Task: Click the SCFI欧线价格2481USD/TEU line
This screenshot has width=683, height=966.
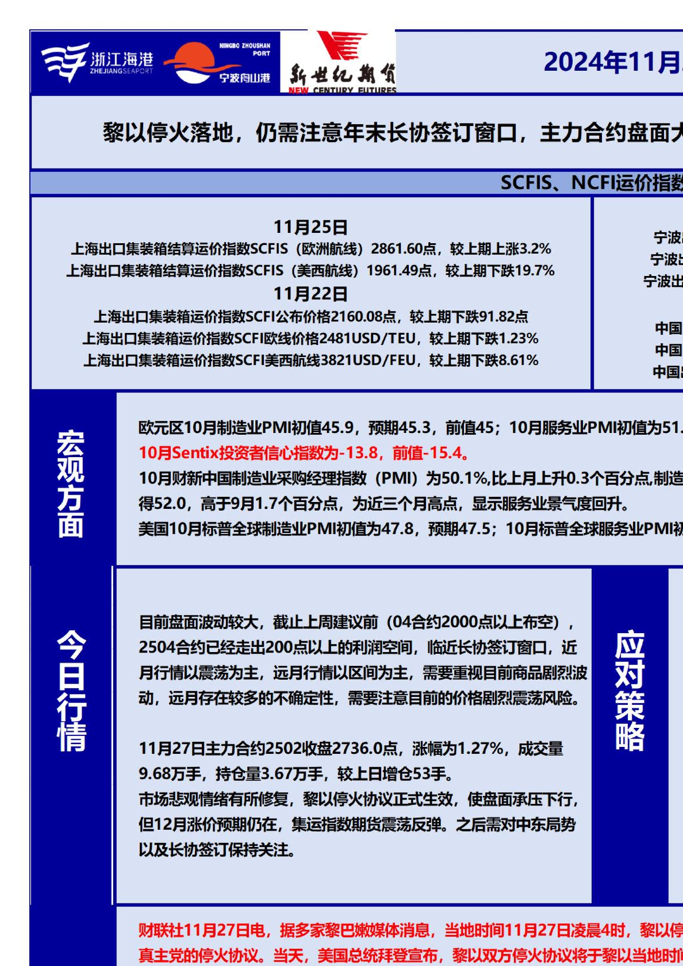Action: point(310,339)
